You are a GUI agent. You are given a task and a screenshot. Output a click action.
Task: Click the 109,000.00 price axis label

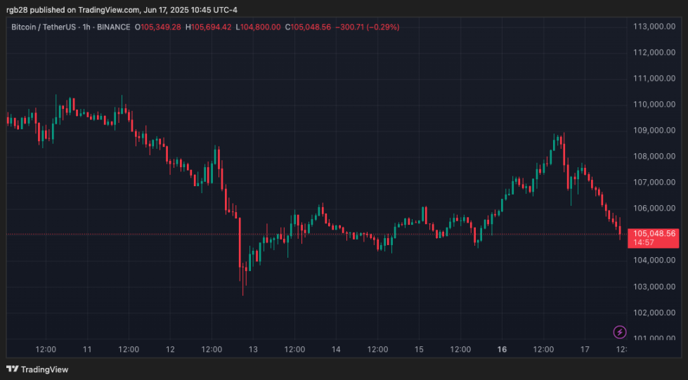click(654, 131)
